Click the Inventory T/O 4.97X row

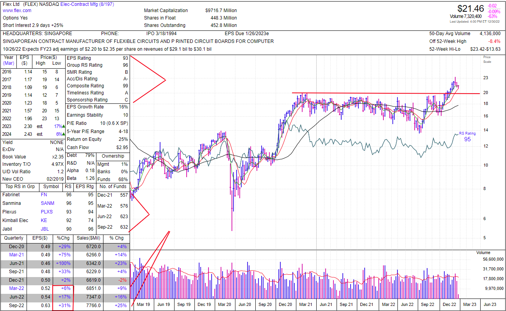click(33, 164)
